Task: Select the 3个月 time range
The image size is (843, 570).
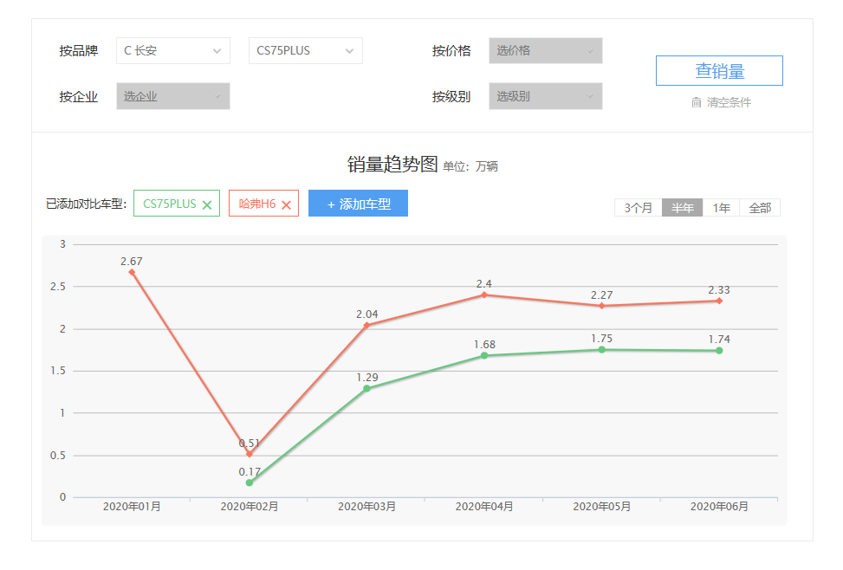Action: point(638,208)
